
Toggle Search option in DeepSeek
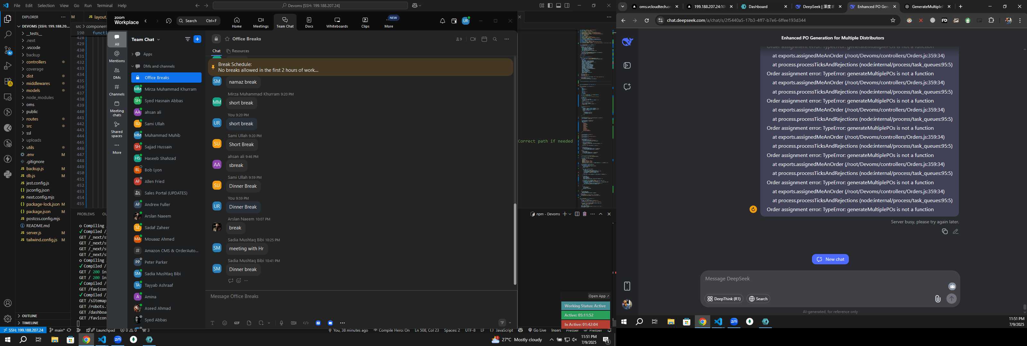(758, 299)
